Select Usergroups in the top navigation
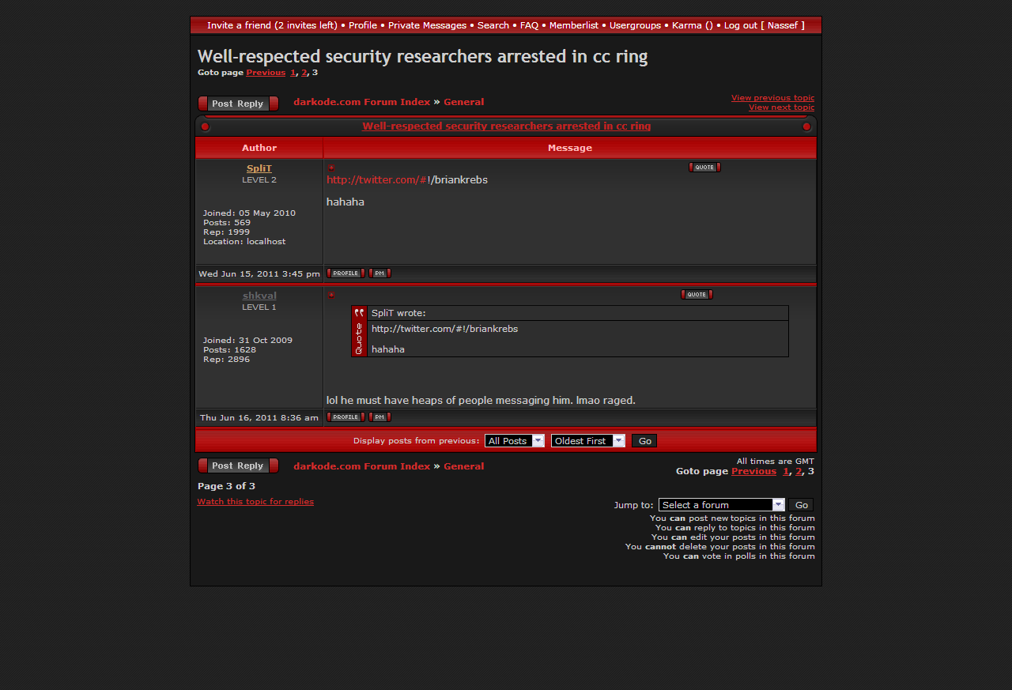The image size is (1012, 690). [635, 25]
